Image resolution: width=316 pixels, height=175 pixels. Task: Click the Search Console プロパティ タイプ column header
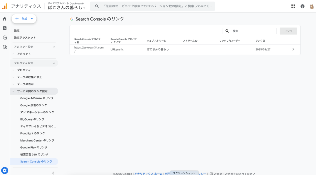pos(124,41)
